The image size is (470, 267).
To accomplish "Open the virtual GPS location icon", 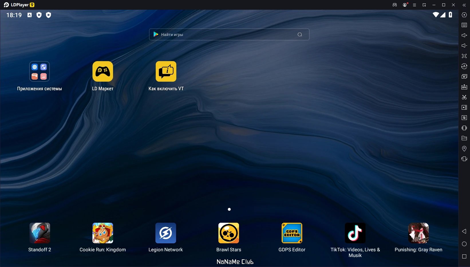I will coord(464,148).
